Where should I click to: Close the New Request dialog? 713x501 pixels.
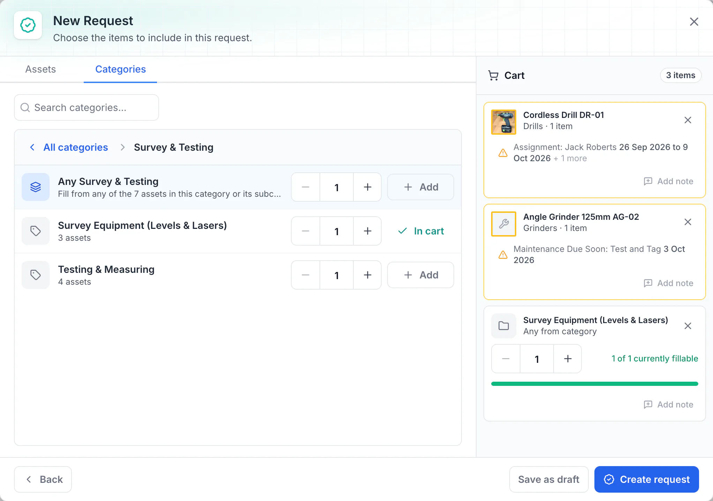[694, 22]
